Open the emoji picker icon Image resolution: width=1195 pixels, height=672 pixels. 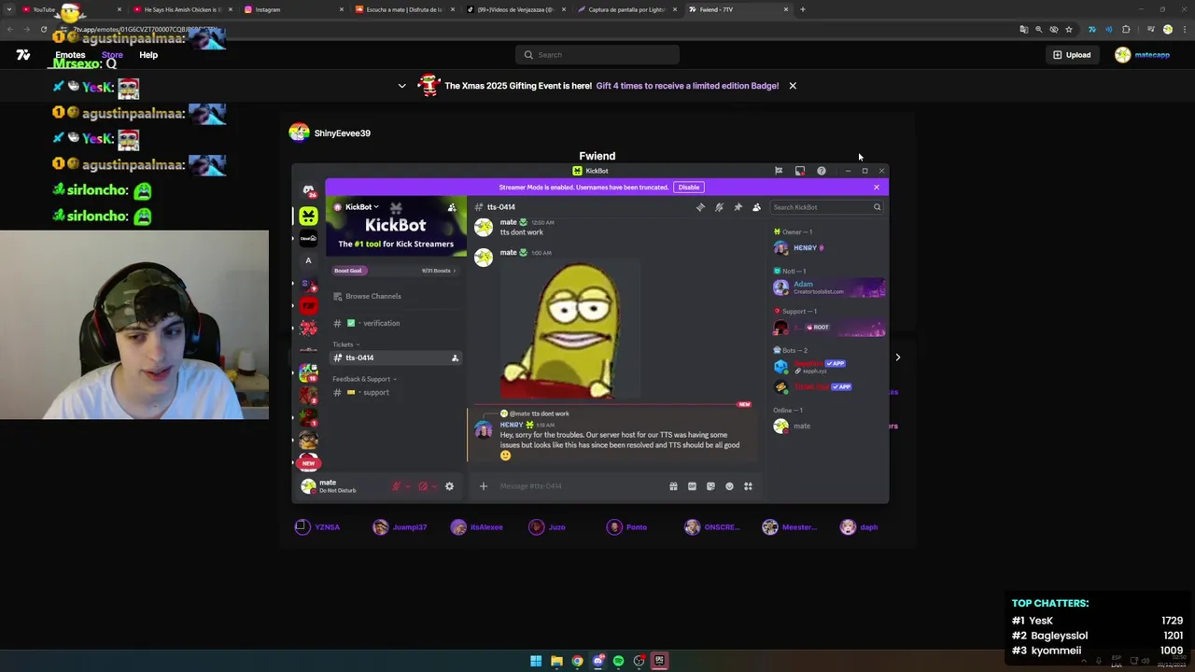[729, 486]
